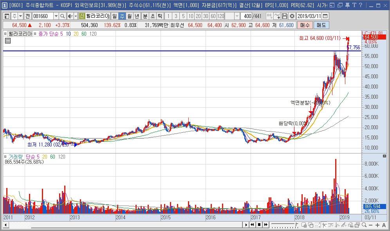Click the window layout icon in titlebar

pos(332,5)
